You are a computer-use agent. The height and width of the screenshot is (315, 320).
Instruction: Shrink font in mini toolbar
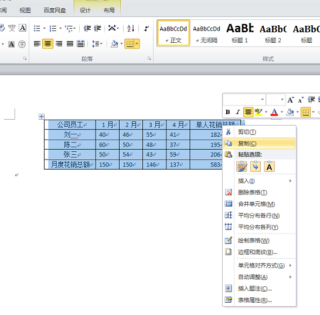click(x=301, y=100)
